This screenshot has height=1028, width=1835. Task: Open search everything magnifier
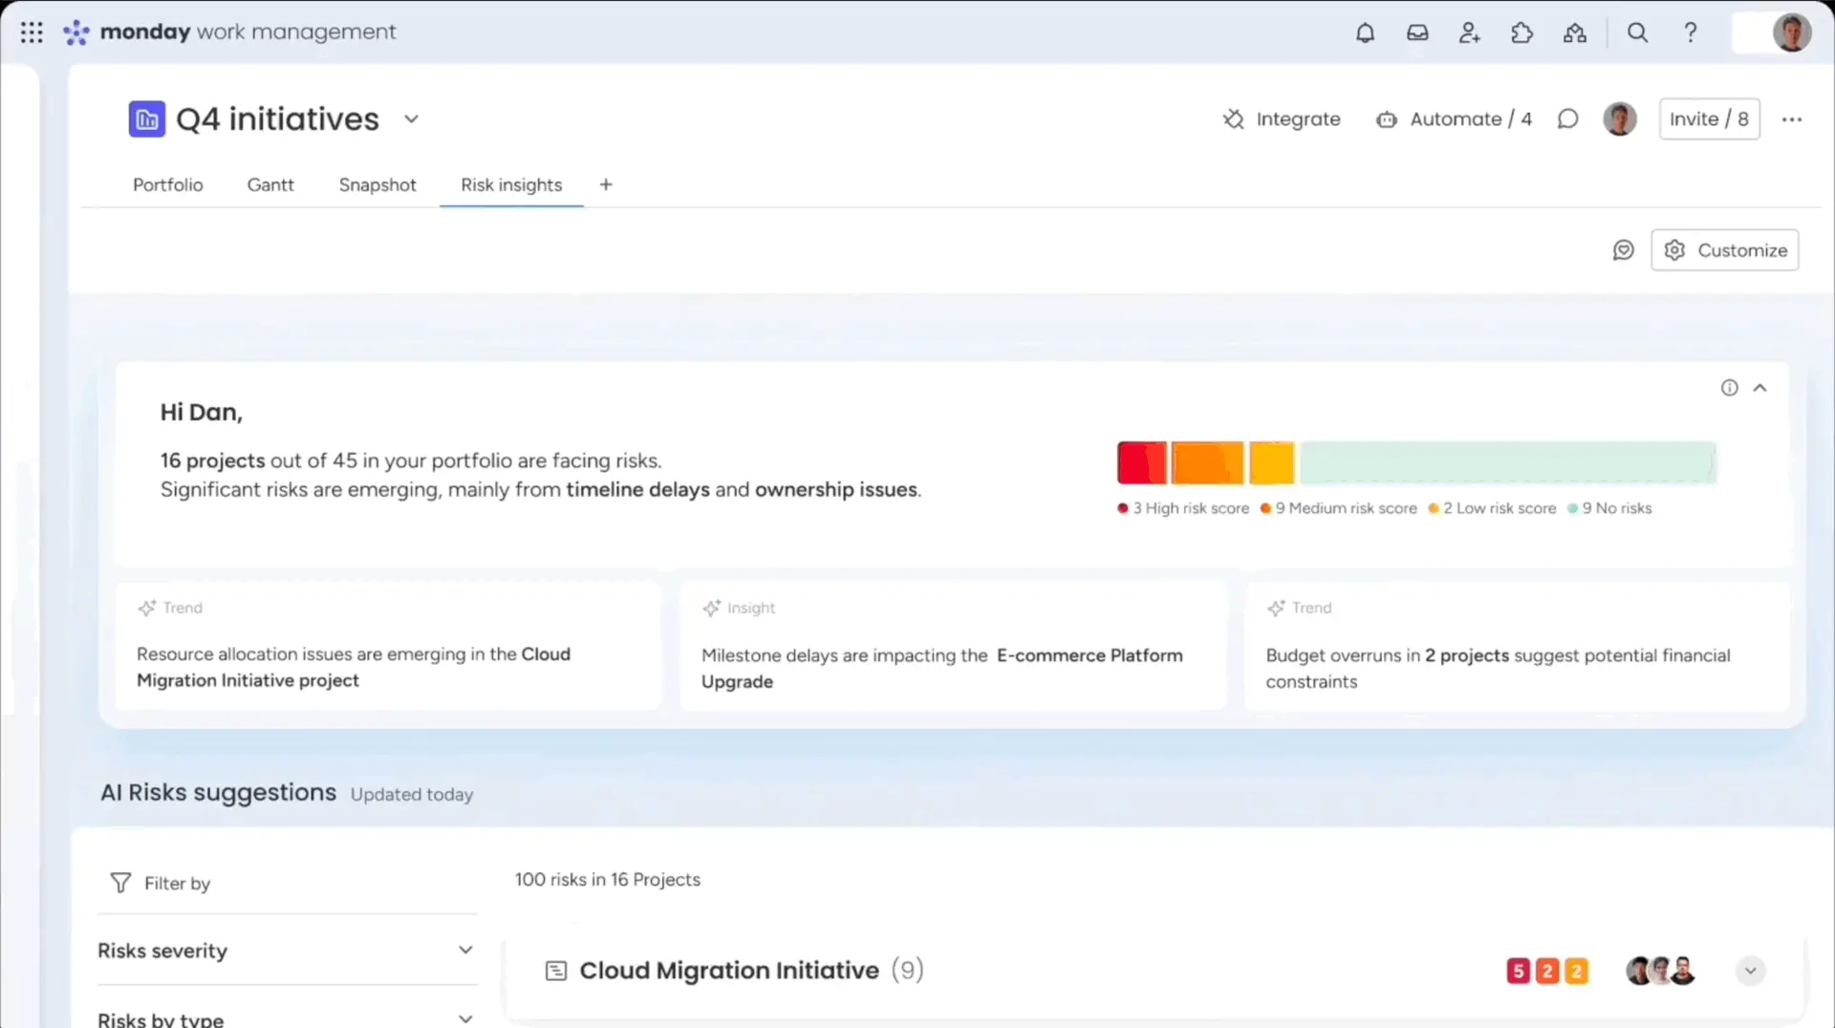(1637, 32)
